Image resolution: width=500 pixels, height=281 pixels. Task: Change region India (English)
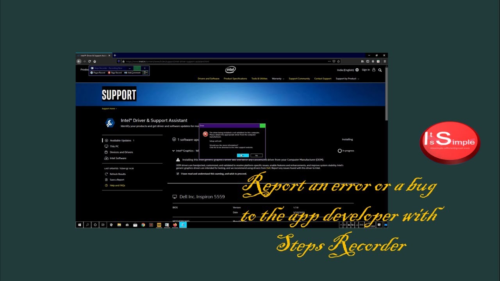(348, 70)
